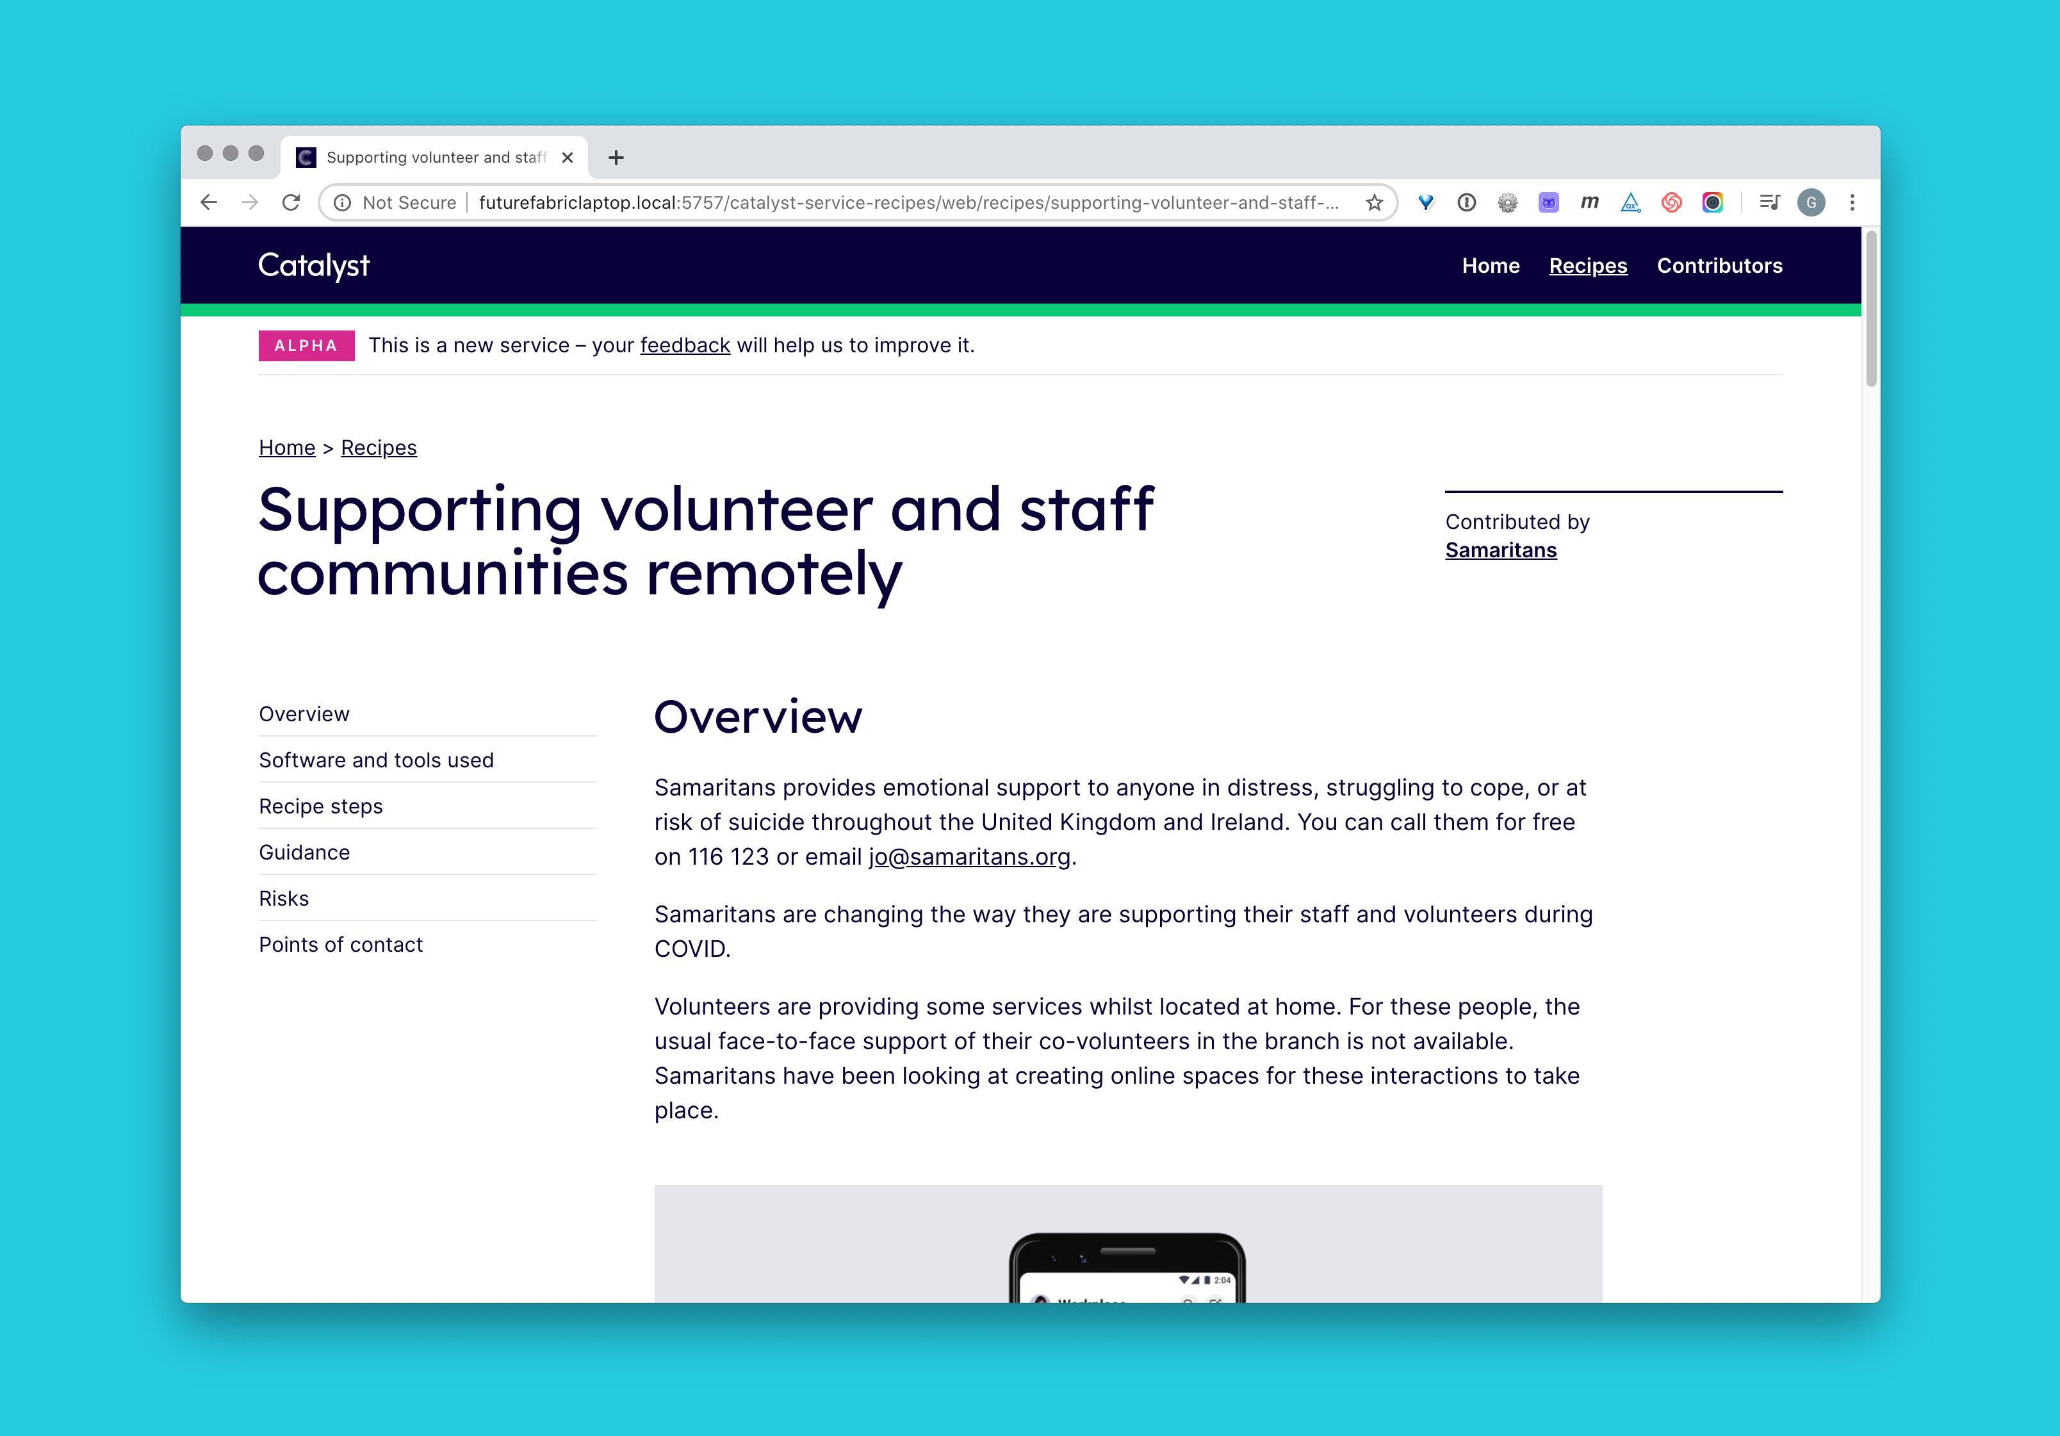Click the Points of contact sidebar link
The height and width of the screenshot is (1436, 2060).
point(341,944)
